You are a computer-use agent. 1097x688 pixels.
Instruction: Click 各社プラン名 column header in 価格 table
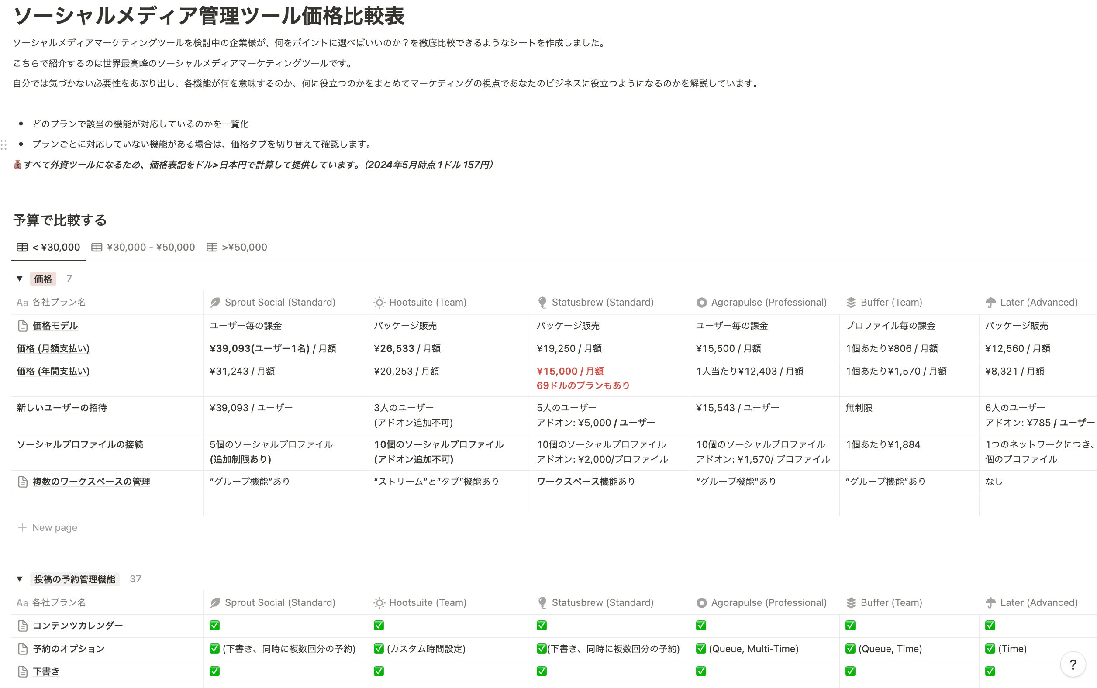tap(58, 303)
